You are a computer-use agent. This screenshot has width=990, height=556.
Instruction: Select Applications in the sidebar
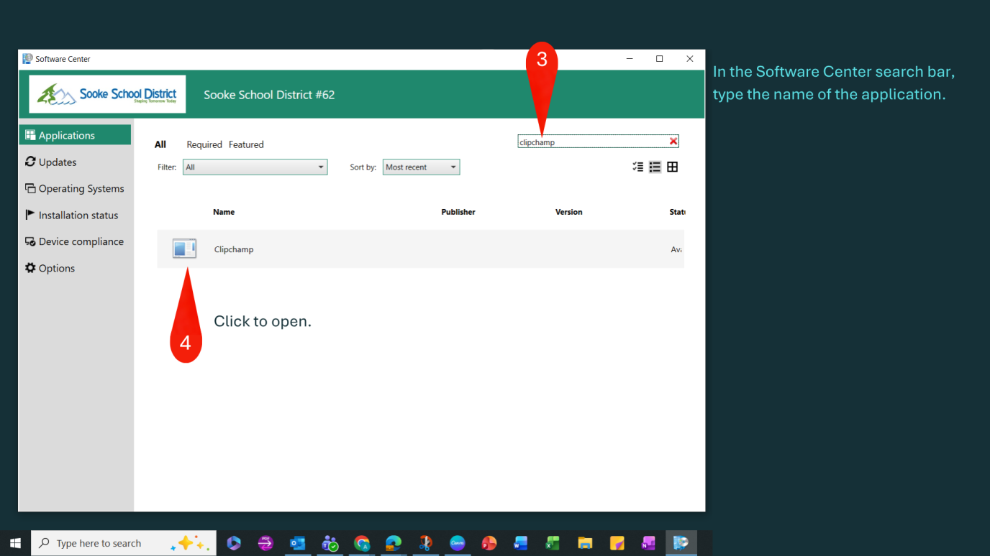click(66, 136)
